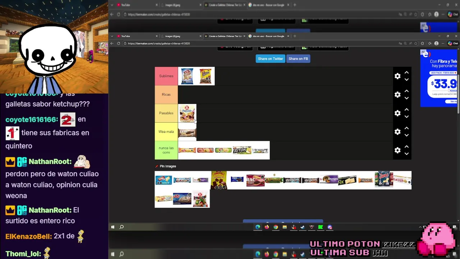Image resolution: width=460 pixels, height=259 pixels.
Task: Move Wea mala tier row down
Action: 406,135
